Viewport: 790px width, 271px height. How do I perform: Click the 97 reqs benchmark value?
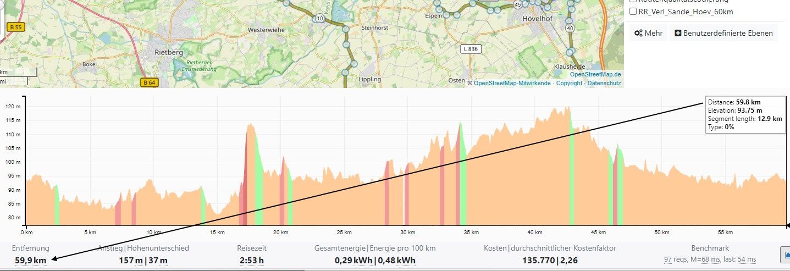676,259
